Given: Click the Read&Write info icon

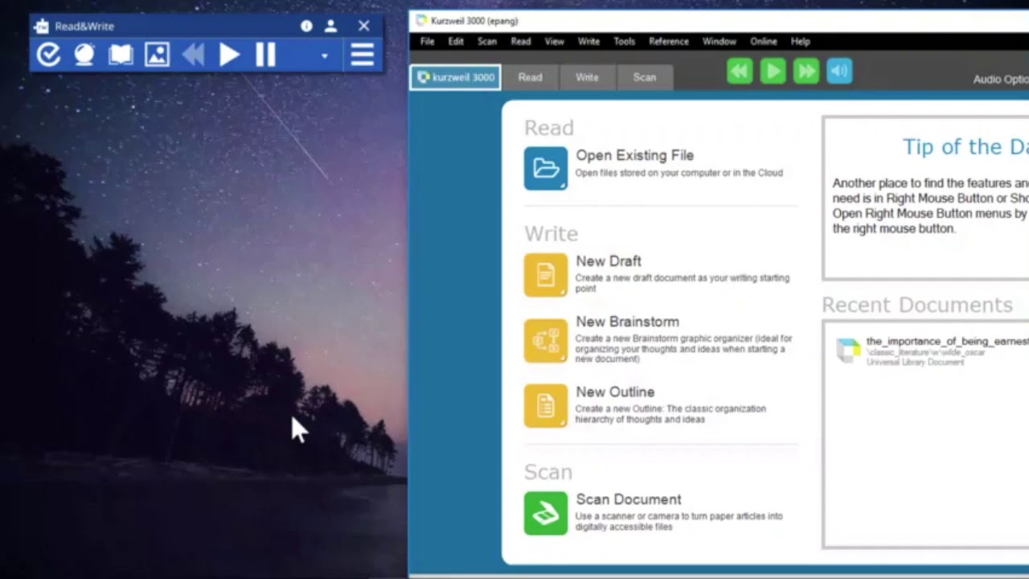Looking at the screenshot, I should pyautogui.click(x=306, y=26).
